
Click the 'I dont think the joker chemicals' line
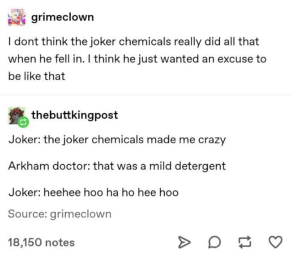[133, 42]
